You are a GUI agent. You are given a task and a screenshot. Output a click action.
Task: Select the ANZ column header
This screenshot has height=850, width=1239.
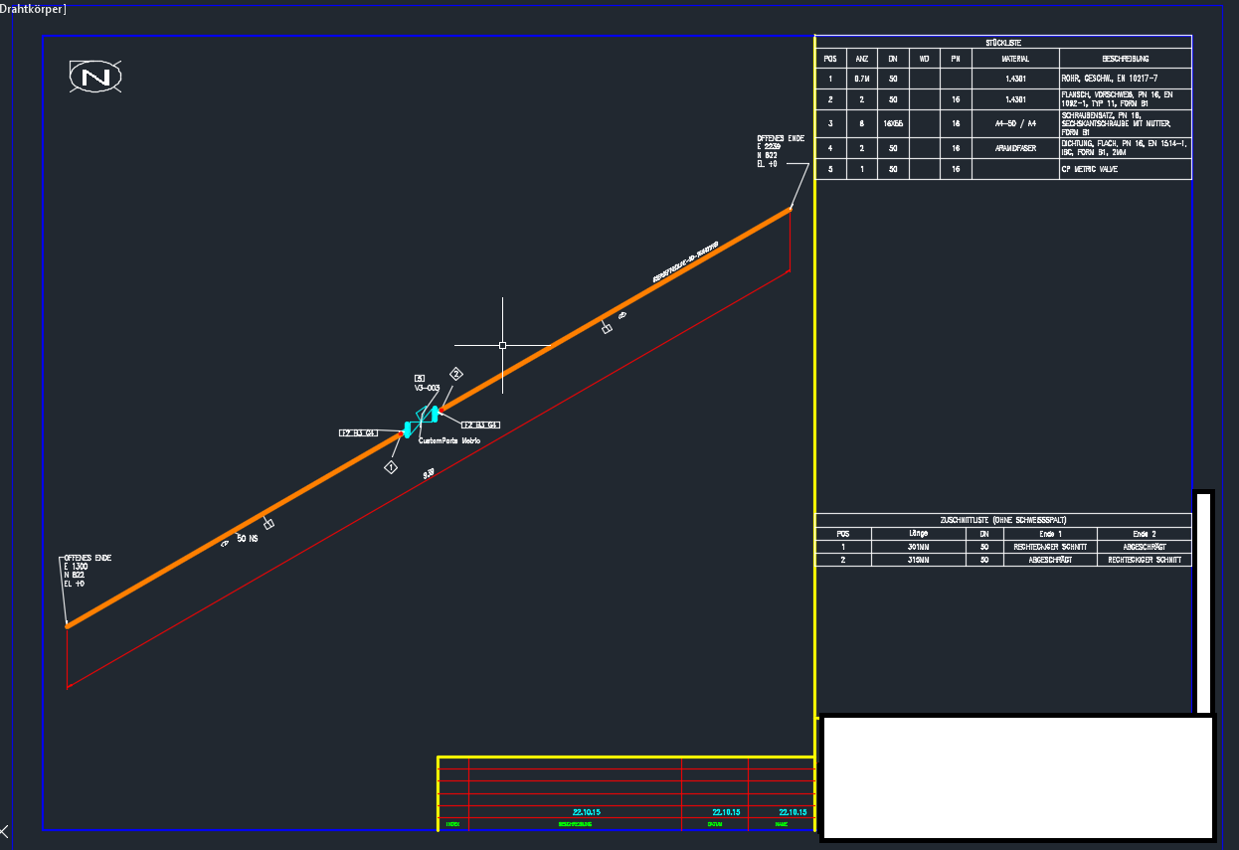pos(862,59)
